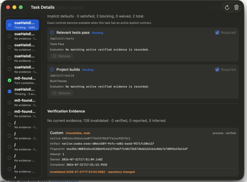Image resolution: width=247 pixels, height=182 pixels.
Task: Click the 'Build Passes' label
Action: tap(58, 81)
